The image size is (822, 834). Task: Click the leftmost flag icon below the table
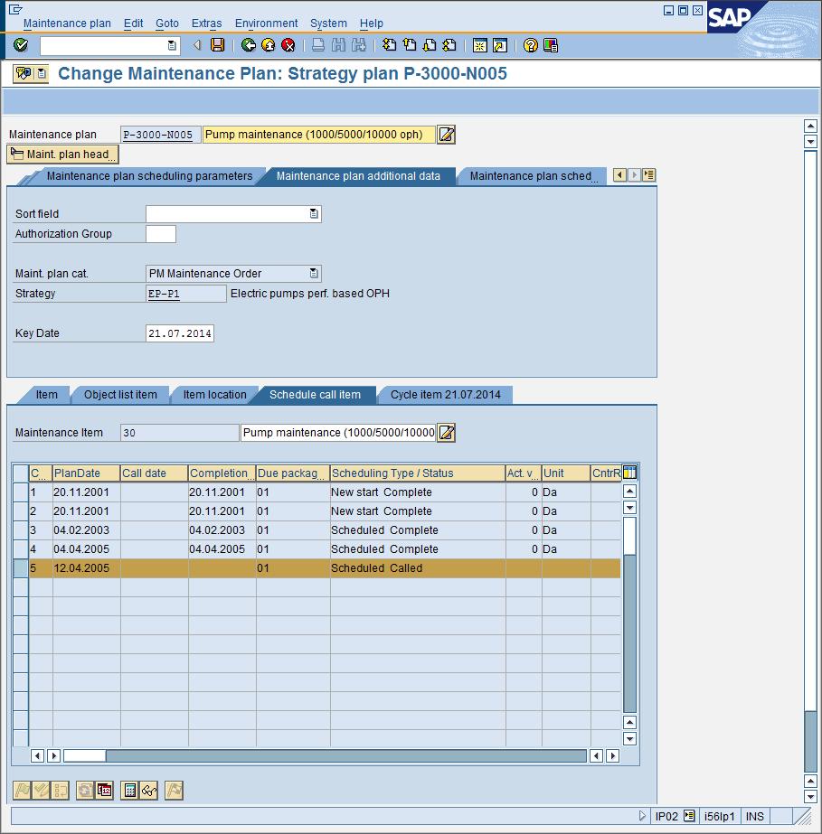coord(22,791)
